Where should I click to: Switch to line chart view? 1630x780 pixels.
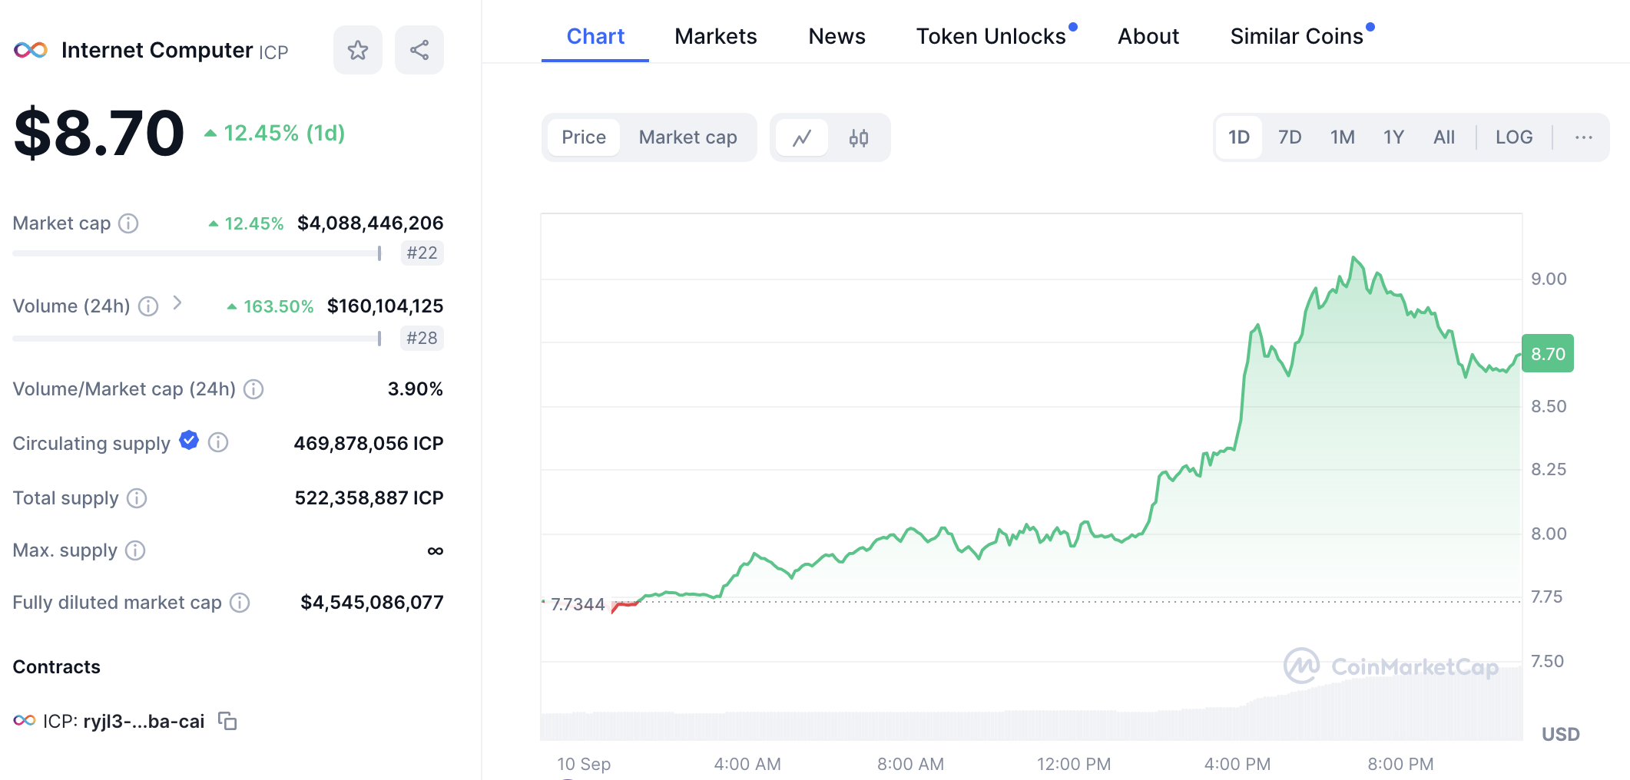coord(802,138)
